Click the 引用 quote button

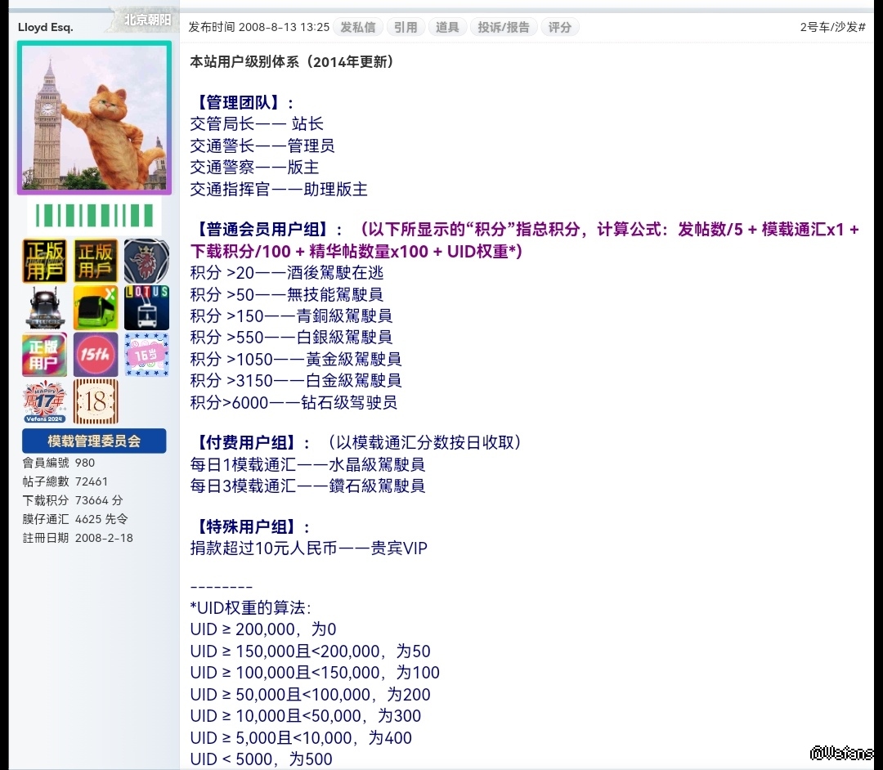click(x=406, y=27)
